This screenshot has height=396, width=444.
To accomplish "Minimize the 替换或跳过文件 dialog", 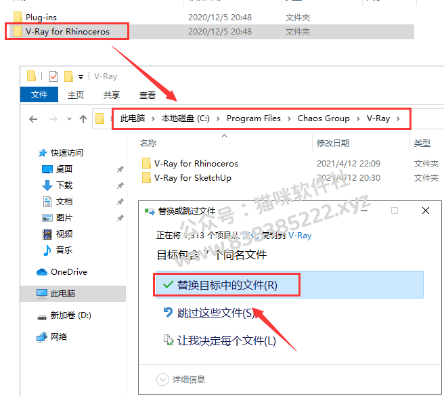I will [364, 211].
